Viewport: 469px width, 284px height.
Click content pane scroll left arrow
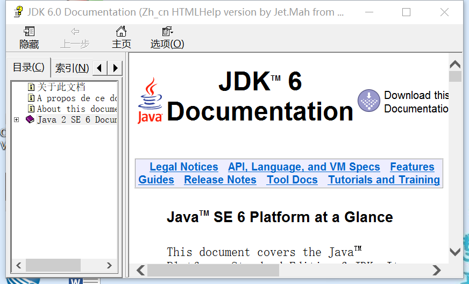[x=140, y=270]
